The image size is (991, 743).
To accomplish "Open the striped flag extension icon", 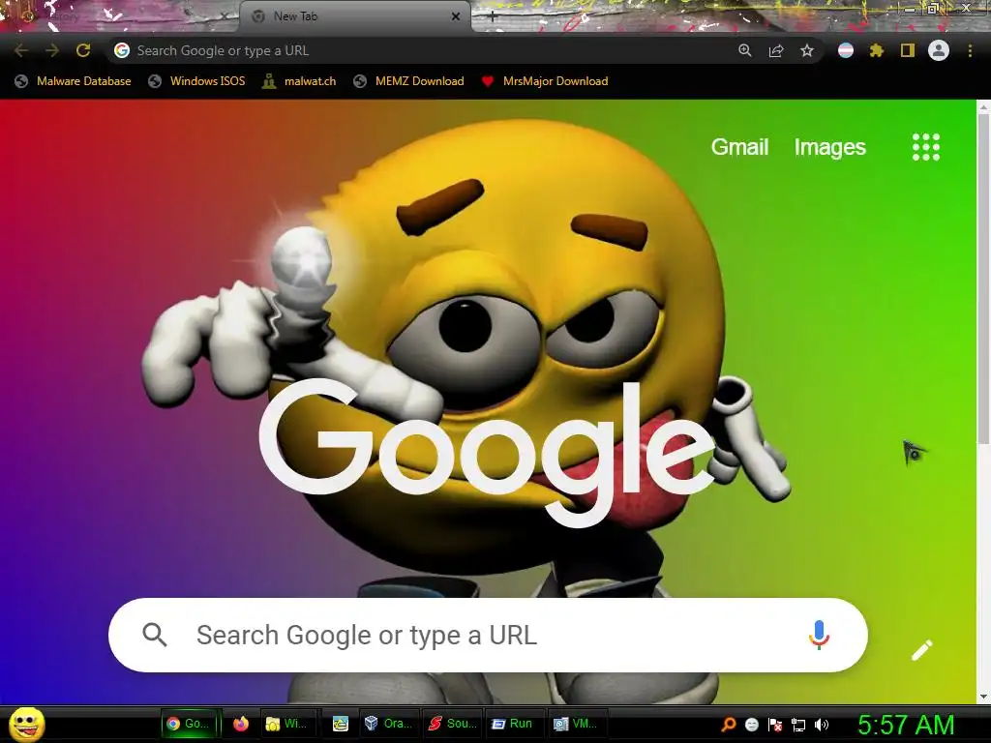I will click(846, 50).
